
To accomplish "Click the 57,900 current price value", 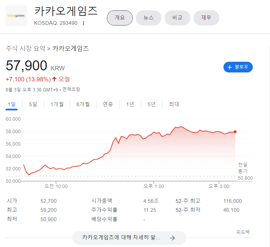I will (x=26, y=66).
